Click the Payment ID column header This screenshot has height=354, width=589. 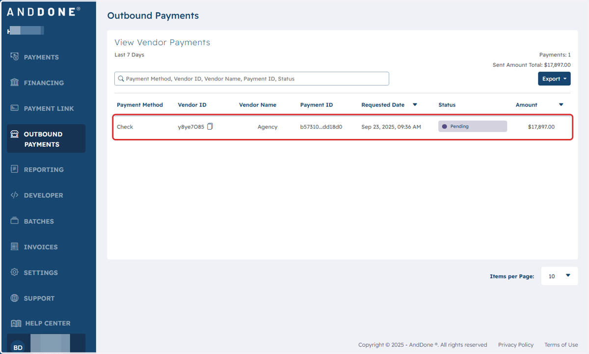pyautogui.click(x=317, y=105)
